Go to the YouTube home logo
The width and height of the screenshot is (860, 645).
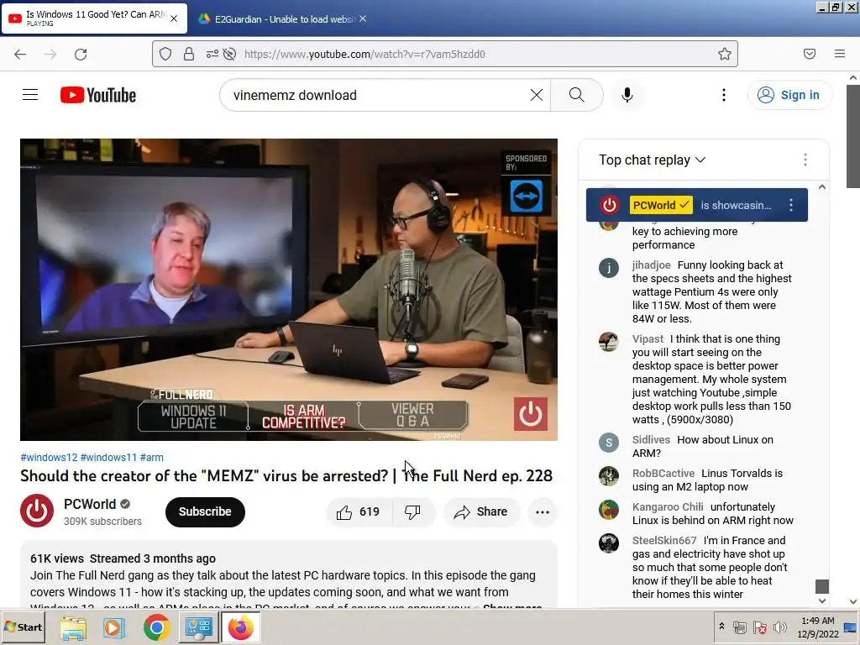tap(98, 95)
